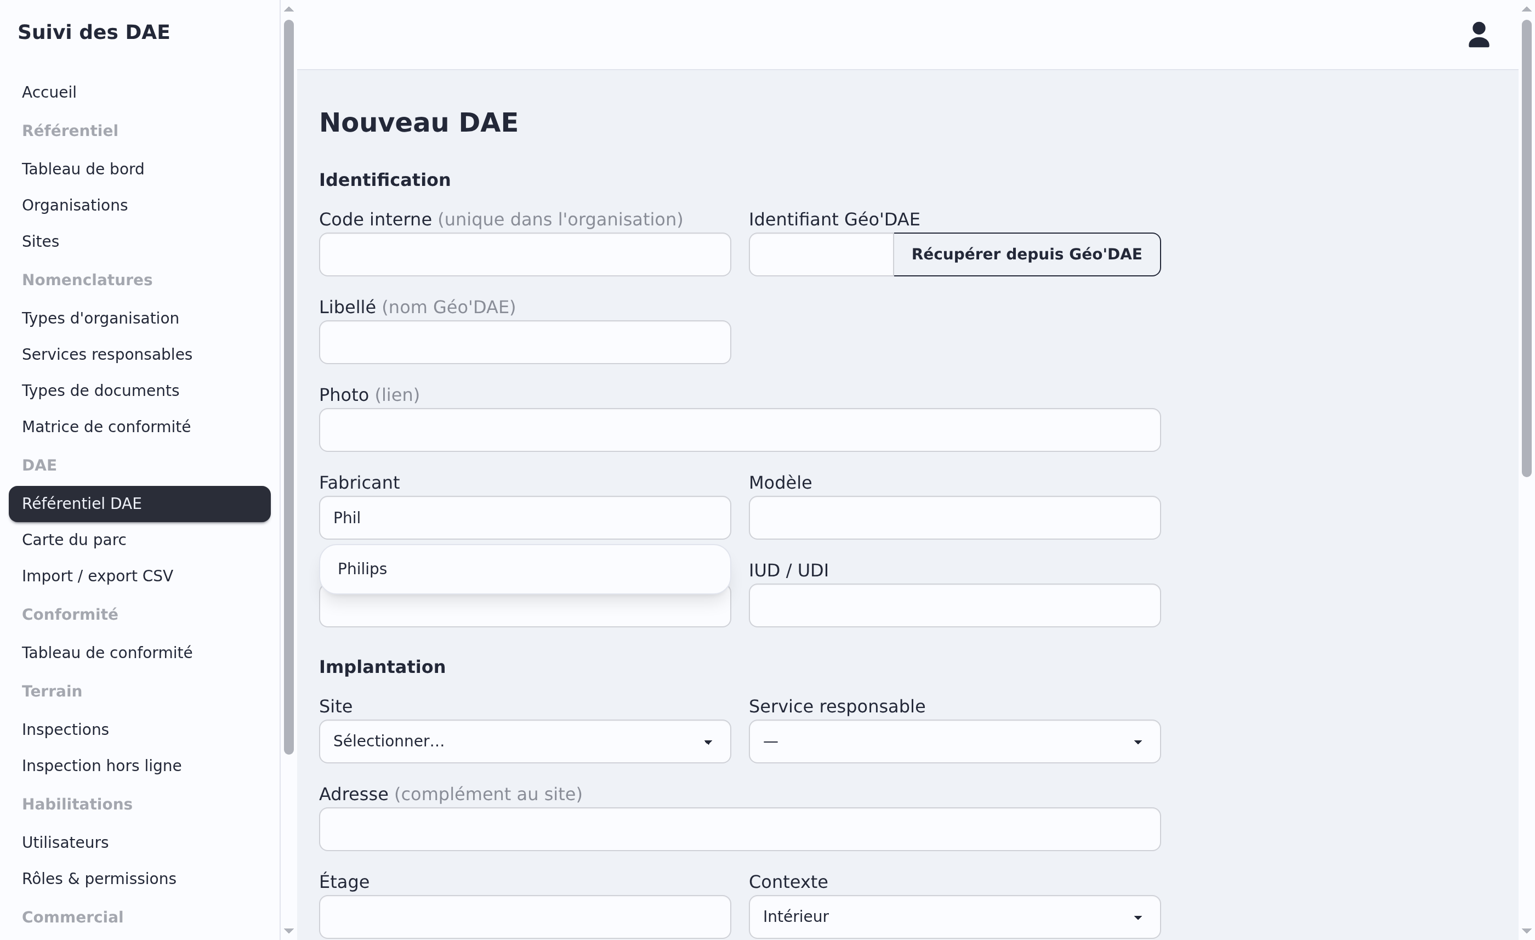This screenshot has height=940, width=1535.
Task: Open the Service responsable dropdown
Action: coord(954,741)
